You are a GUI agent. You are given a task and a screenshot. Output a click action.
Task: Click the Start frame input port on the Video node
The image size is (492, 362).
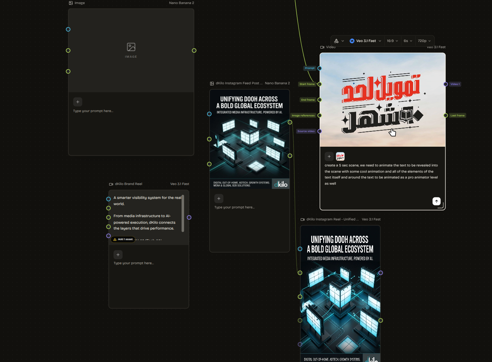pyautogui.click(x=320, y=84)
